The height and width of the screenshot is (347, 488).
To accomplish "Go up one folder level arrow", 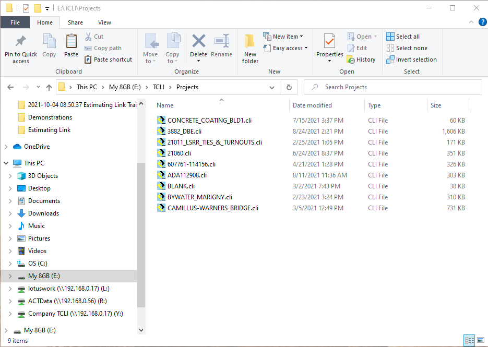I will 49,87.
